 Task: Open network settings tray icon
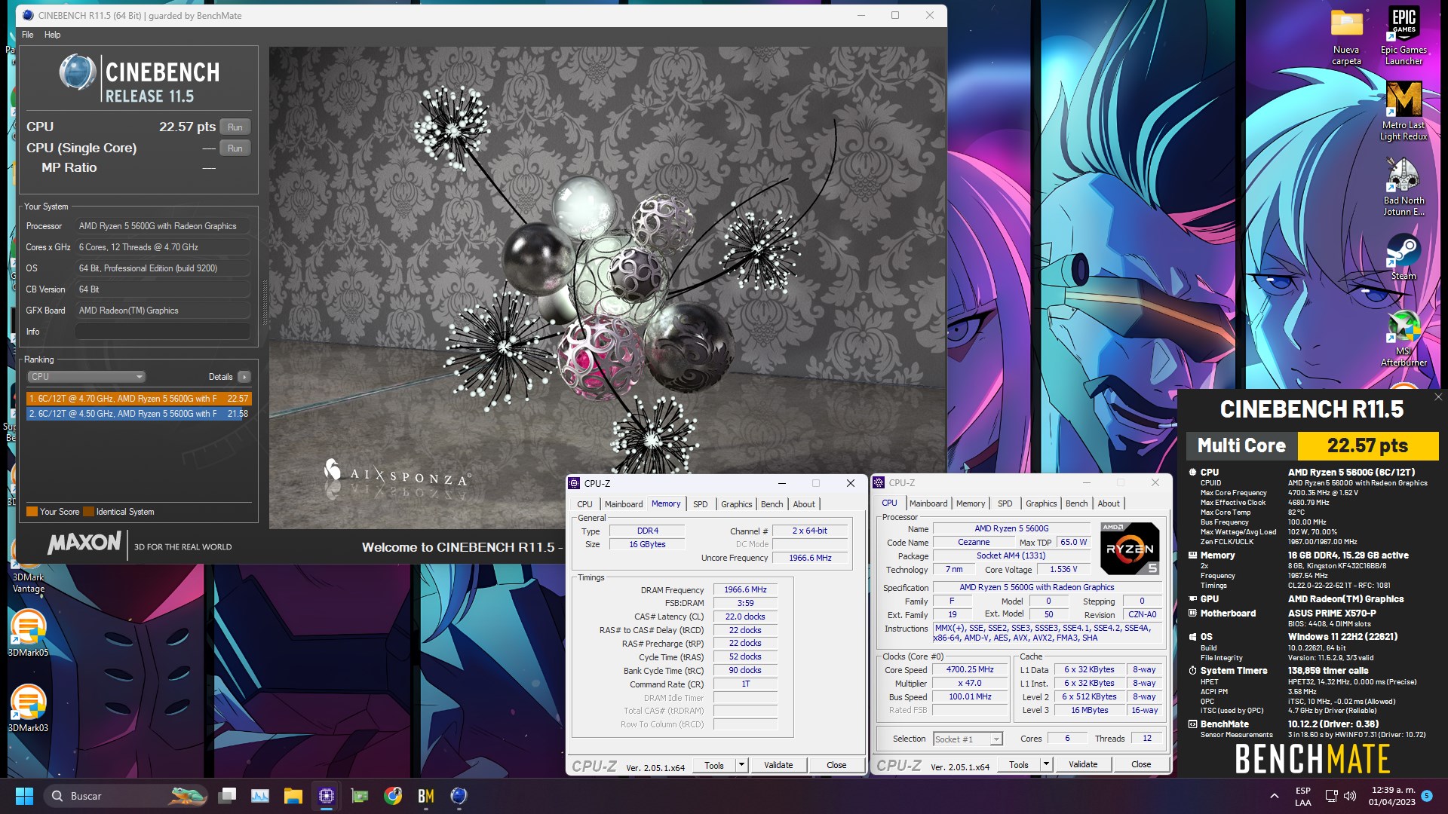click(1331, 796)
